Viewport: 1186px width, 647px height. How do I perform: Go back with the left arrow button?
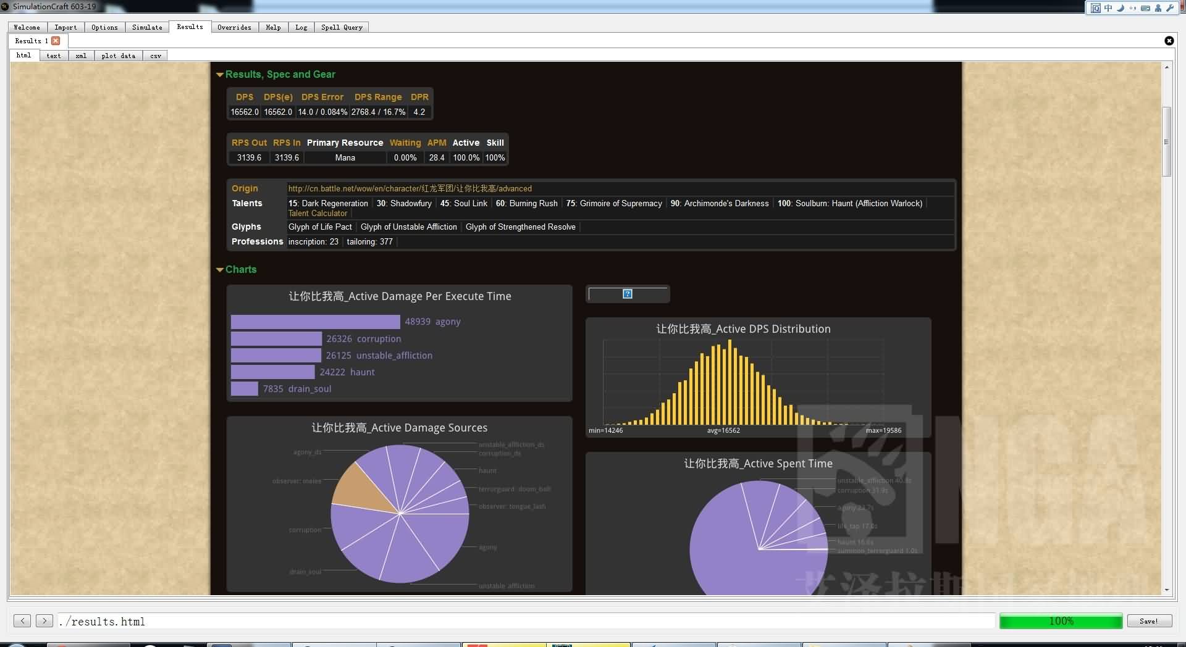[22, 621]
